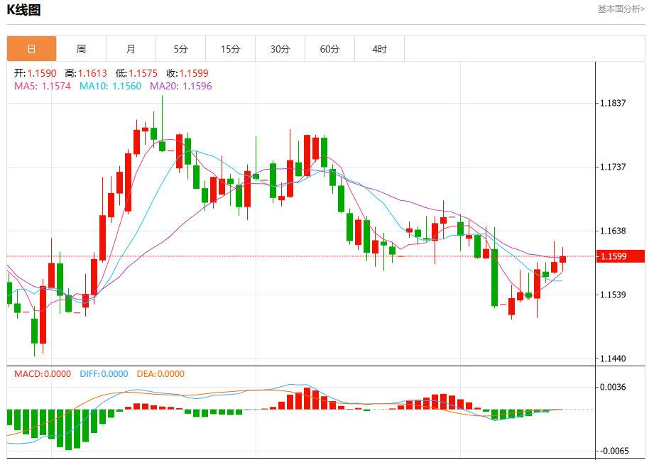Open the 15分 interval tab
Image resolution: width=649 pixels, height=460 pixels.
point(230,49)
